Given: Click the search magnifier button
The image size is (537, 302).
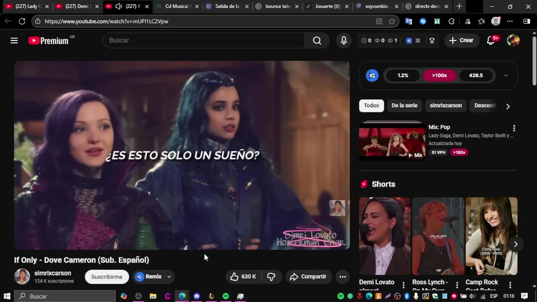Looking at the screenshot, I should (x=317, y=40).
